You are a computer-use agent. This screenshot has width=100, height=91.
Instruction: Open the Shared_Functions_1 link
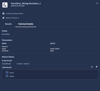coord(12,18)
